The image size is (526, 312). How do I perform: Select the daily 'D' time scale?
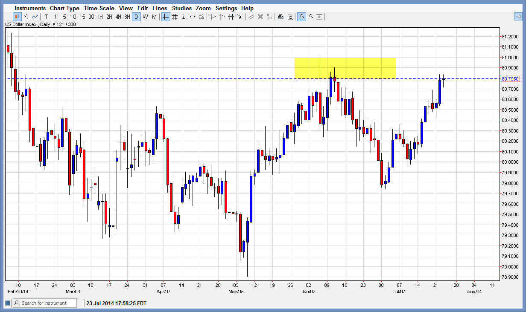click(x=136, y=17)
